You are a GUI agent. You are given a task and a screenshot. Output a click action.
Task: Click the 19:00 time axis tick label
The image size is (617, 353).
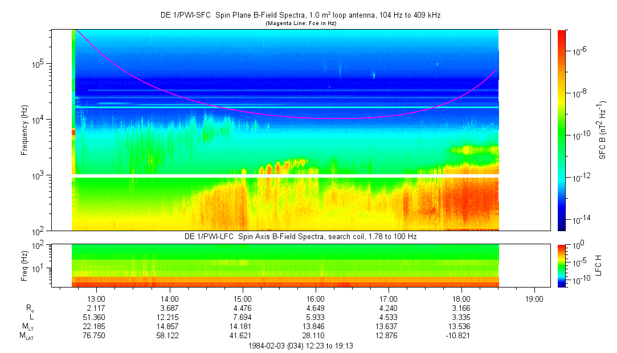534,298
